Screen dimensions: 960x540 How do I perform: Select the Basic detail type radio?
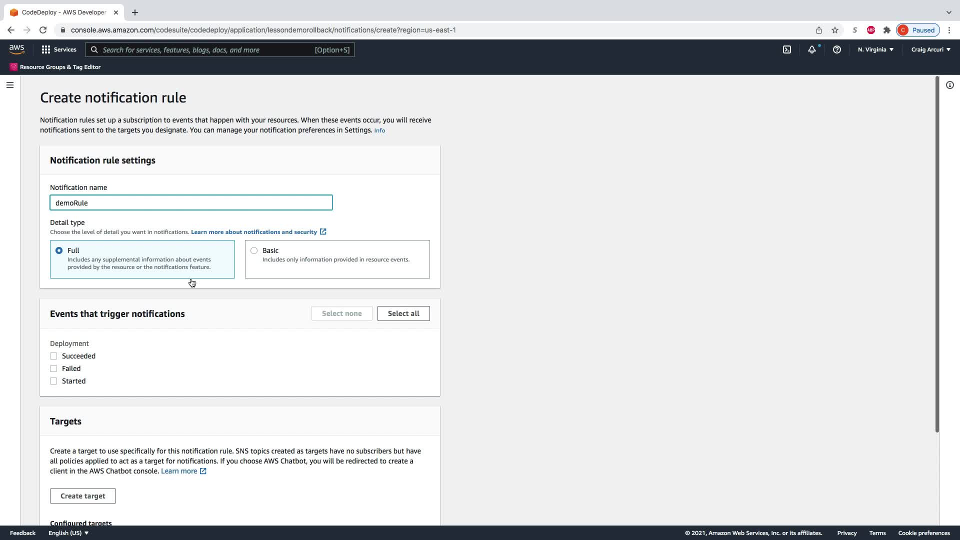pos(254,250)
